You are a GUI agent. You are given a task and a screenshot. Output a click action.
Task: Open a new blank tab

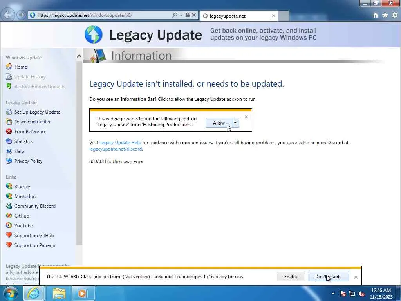284,16
